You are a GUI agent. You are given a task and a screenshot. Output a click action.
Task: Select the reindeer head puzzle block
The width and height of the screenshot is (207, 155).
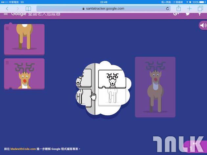pos(24,74)
